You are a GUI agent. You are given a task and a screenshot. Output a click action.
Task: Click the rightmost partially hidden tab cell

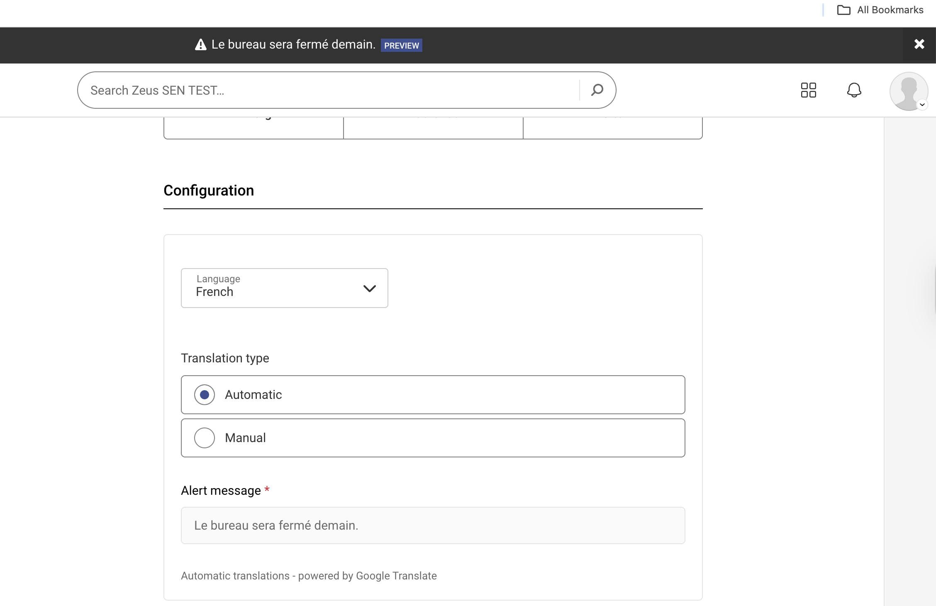(x=612, y=128)
